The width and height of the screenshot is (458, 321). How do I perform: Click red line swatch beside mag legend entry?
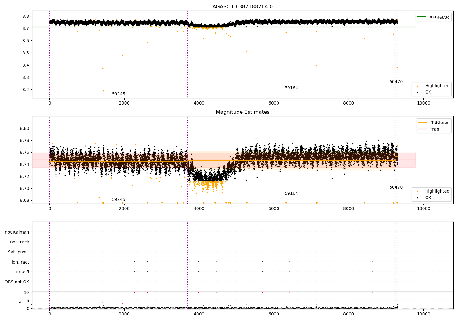coord(423,129)
